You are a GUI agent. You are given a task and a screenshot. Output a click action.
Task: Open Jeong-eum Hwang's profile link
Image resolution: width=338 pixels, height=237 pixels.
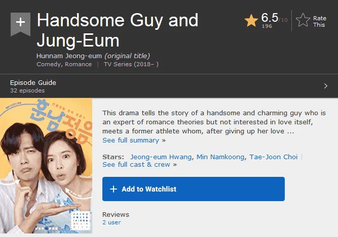(161, 157)
